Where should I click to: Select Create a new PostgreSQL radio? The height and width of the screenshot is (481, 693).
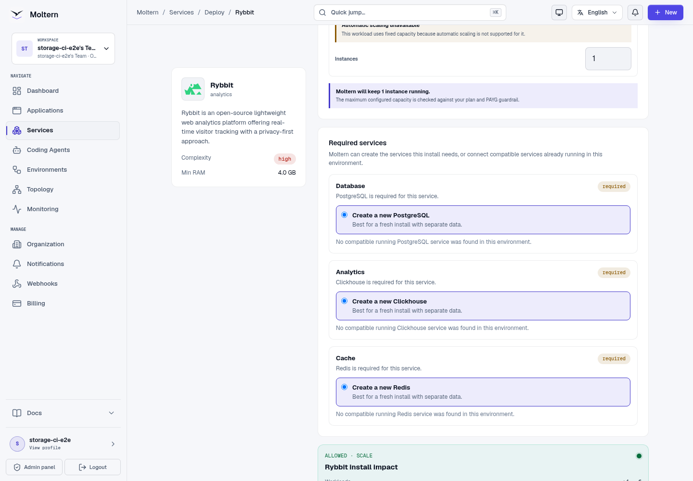pos(345,215)
